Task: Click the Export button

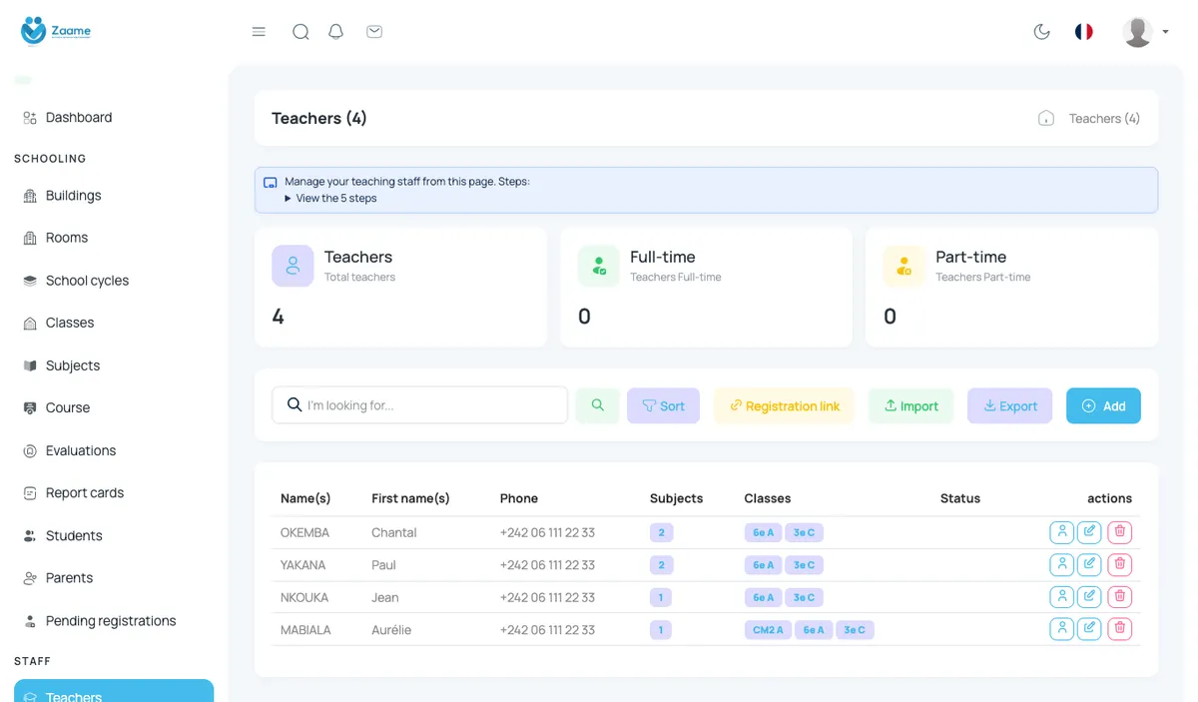Action: (x=1009, y=405)
